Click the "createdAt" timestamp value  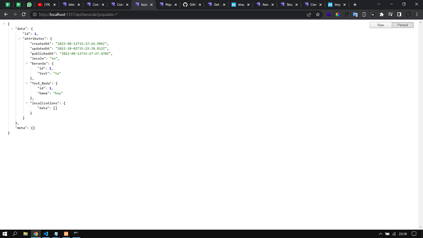point(81,44)
